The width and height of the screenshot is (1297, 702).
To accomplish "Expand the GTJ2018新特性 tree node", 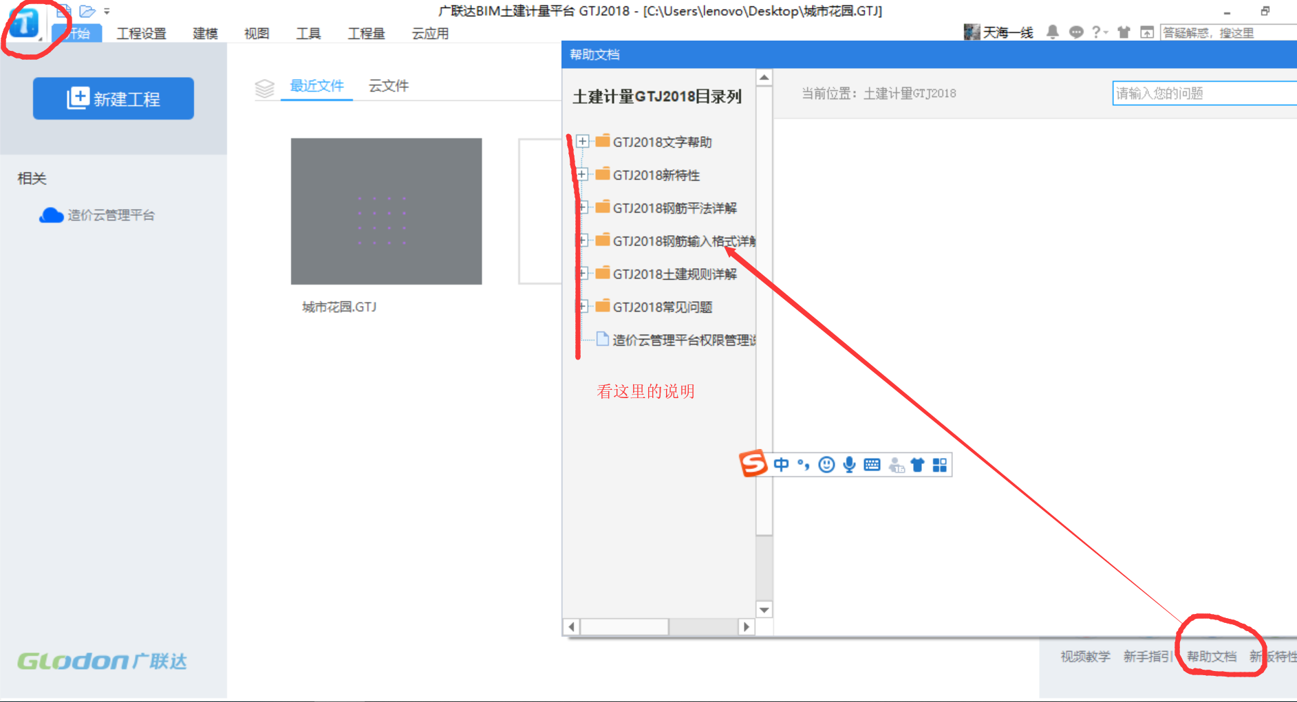I will [x=582, y=175].
